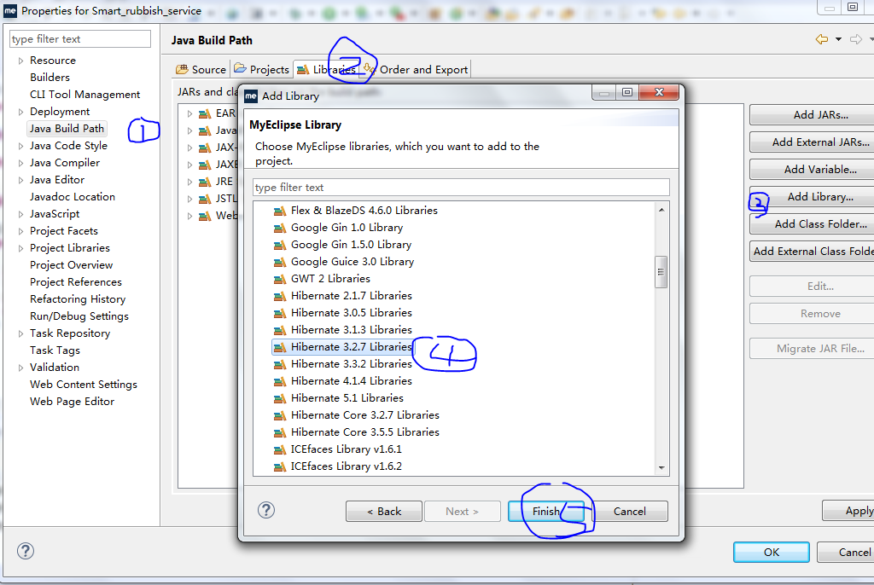This screenshot has width=874, height=585.
Task: Click Finish in Add Library dialog
Action: 546,511
